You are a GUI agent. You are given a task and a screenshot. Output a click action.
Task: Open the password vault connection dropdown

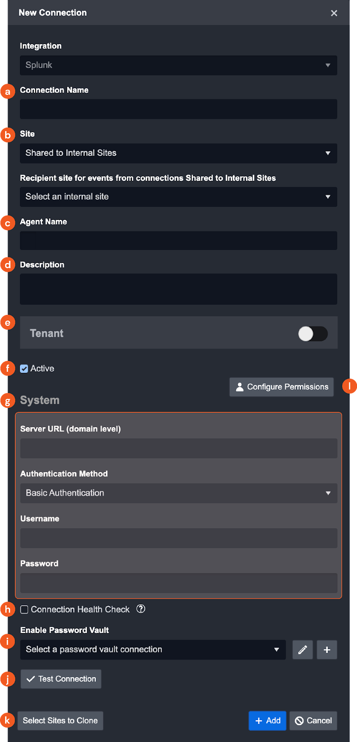(153, 650)
